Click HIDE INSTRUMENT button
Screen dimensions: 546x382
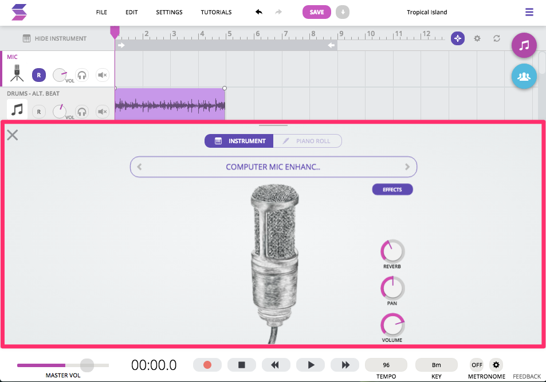tap(54, 38)
